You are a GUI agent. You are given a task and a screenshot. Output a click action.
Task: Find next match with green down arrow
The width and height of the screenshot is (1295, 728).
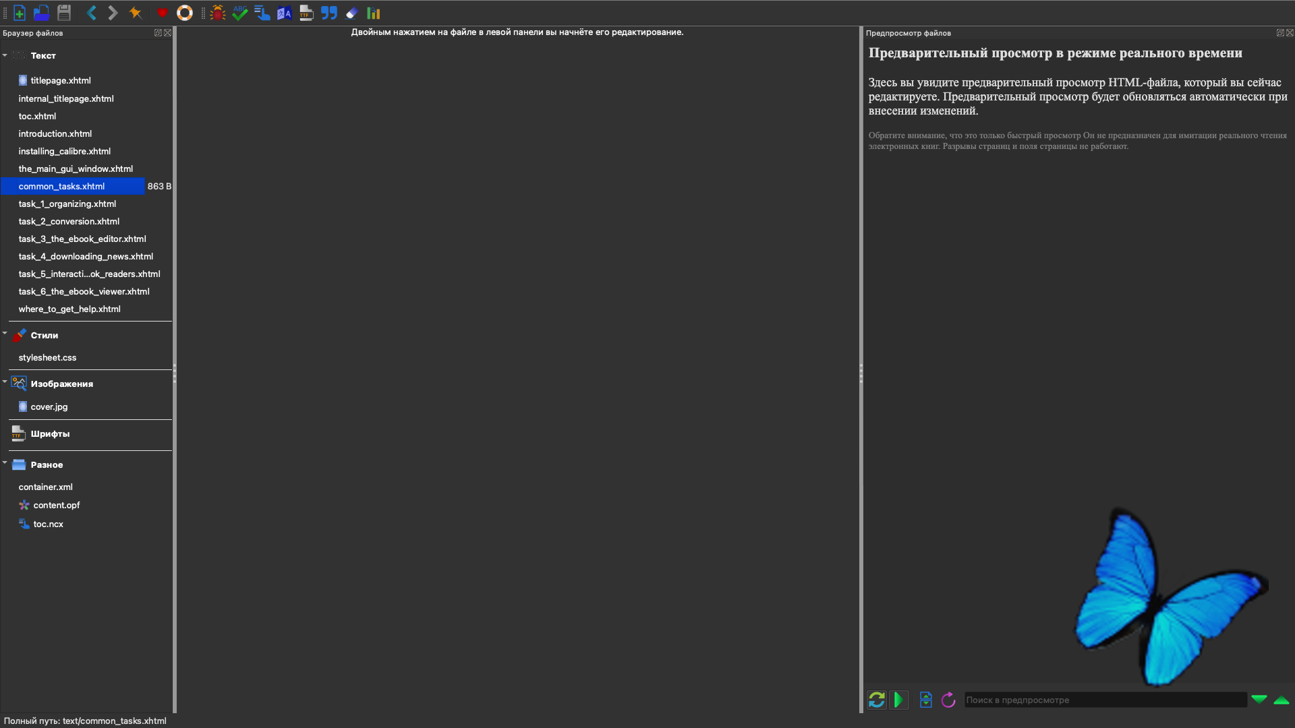(1259, 699)
